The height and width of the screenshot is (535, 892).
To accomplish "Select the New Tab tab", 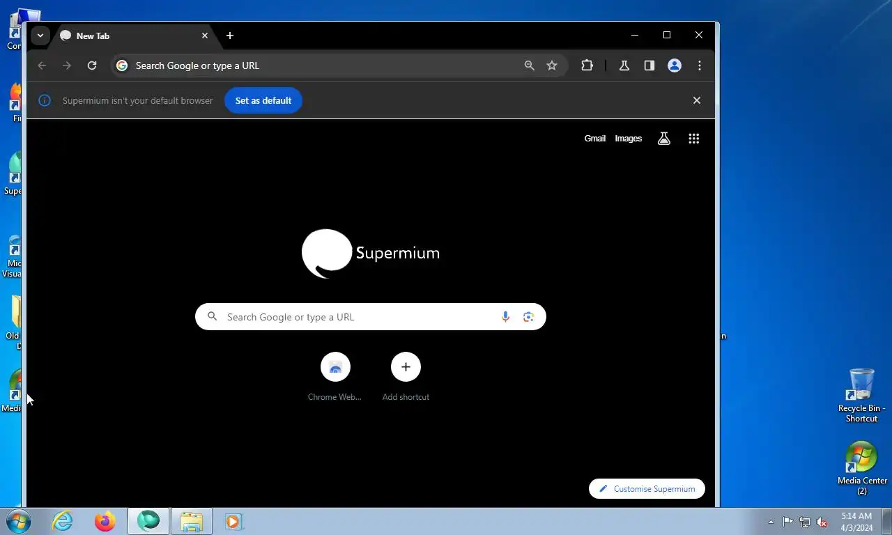I will pyautogui.click(x=135, y=36).
